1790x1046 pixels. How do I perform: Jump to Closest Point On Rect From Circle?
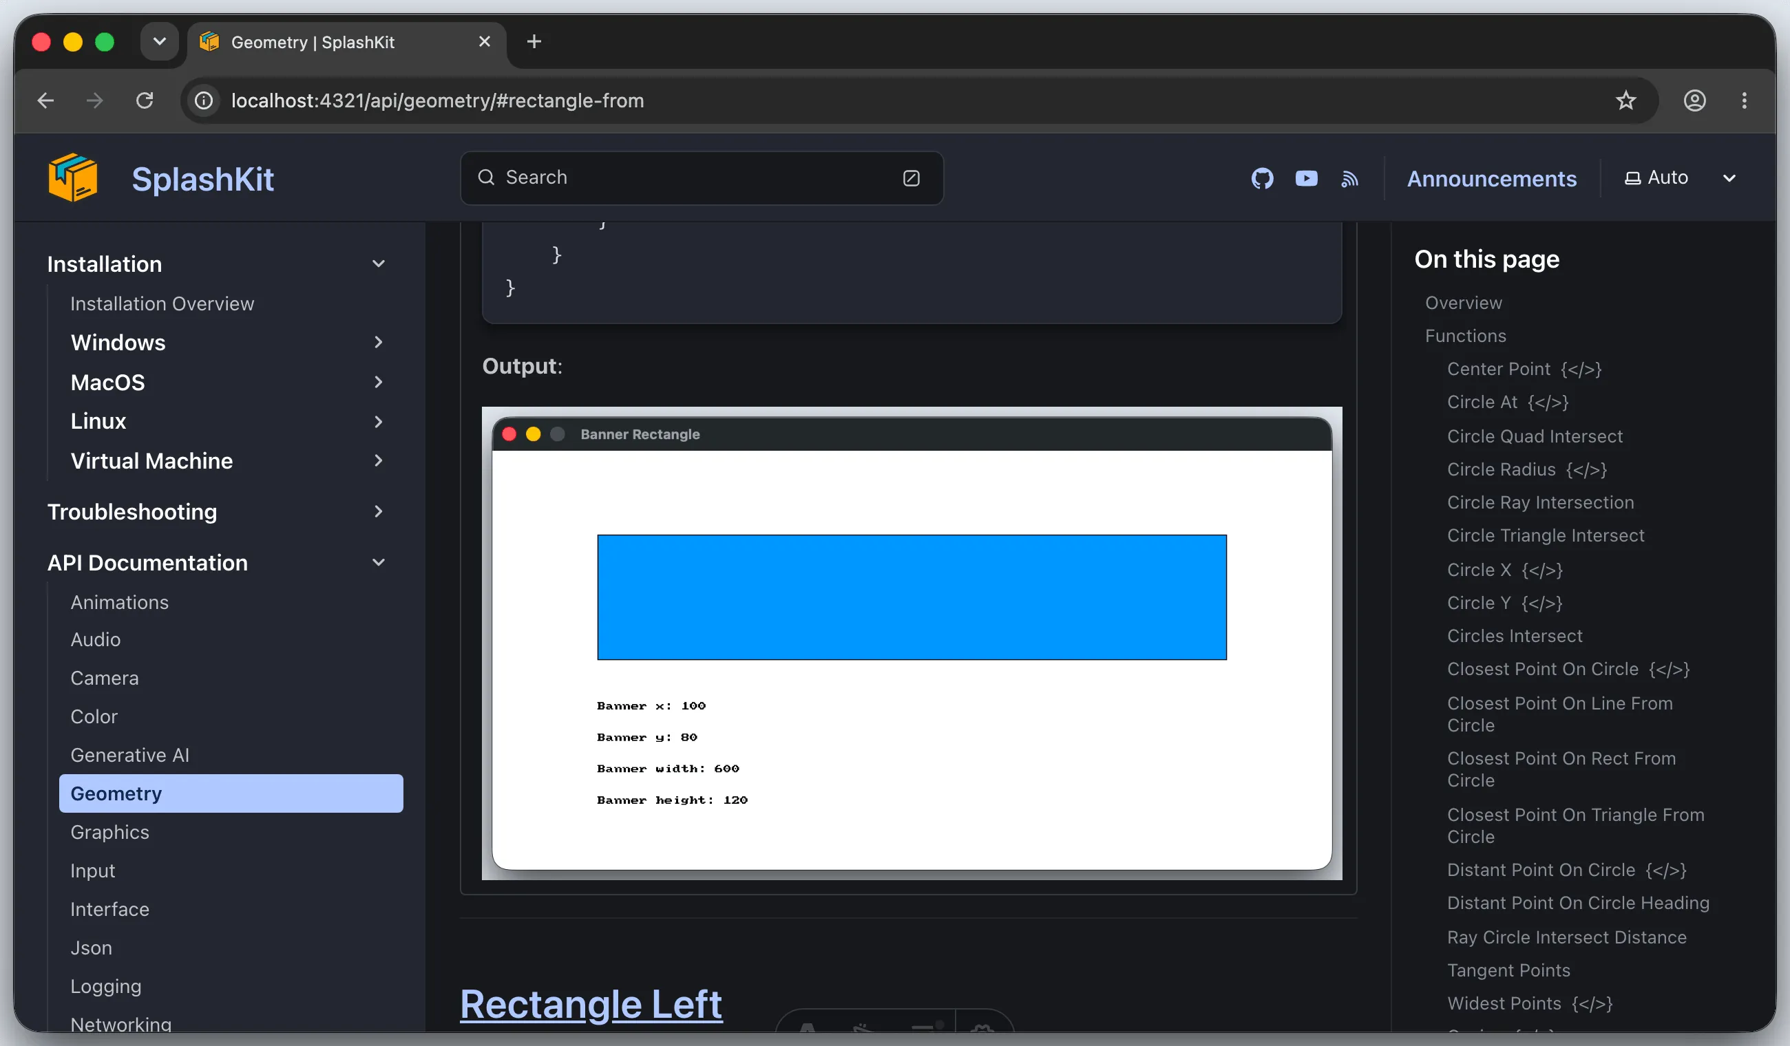coord(1561,769)
